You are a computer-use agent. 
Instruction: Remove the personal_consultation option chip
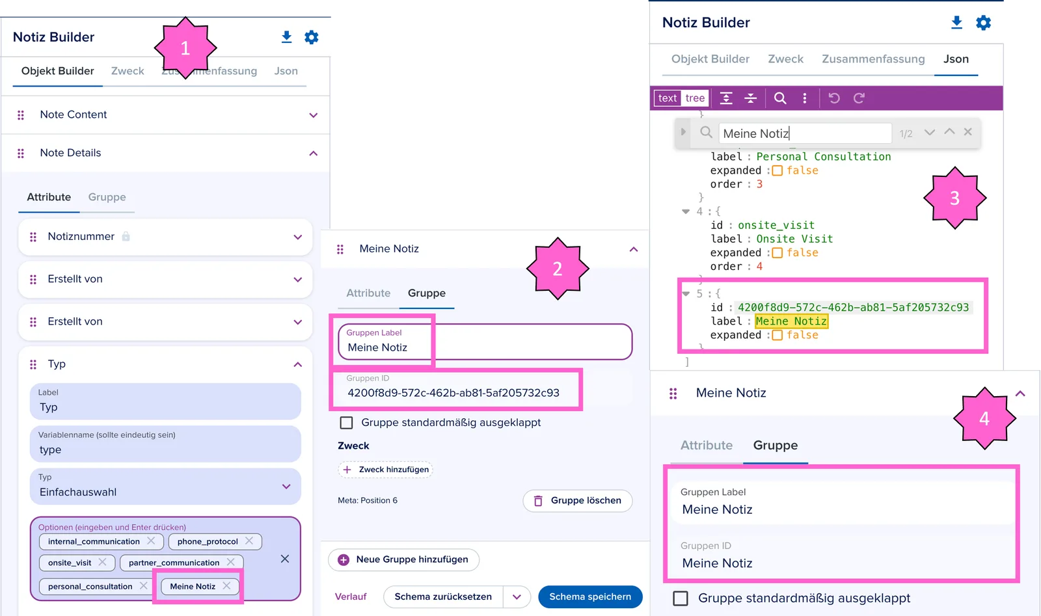point(144,586)
